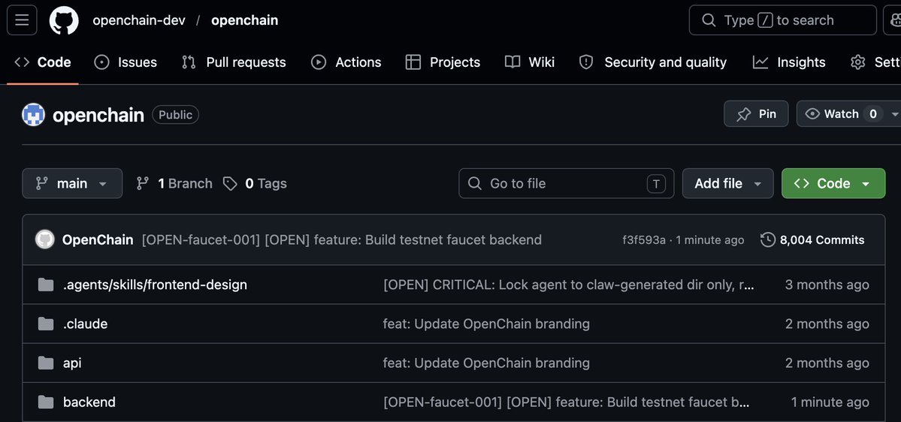Open the Projects tab

click(443, 62)
